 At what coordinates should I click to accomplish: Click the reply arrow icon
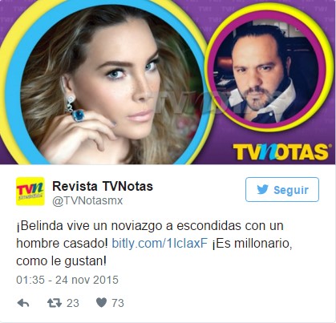23,303
